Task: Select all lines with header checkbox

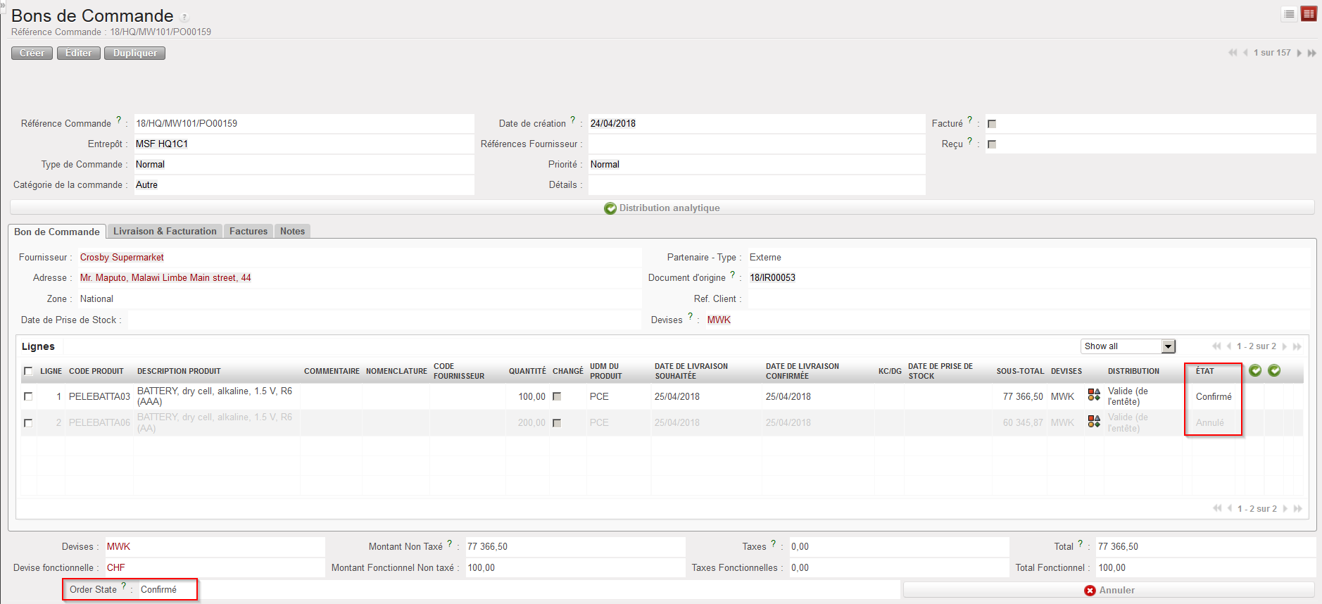Action: pos(28,371)
